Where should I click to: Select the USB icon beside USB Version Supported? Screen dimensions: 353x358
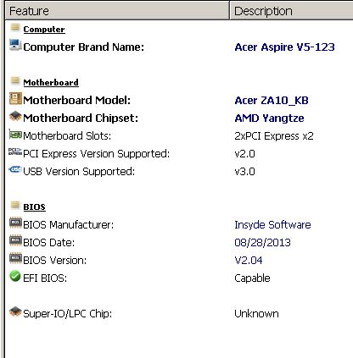click(x=15, y=169)
